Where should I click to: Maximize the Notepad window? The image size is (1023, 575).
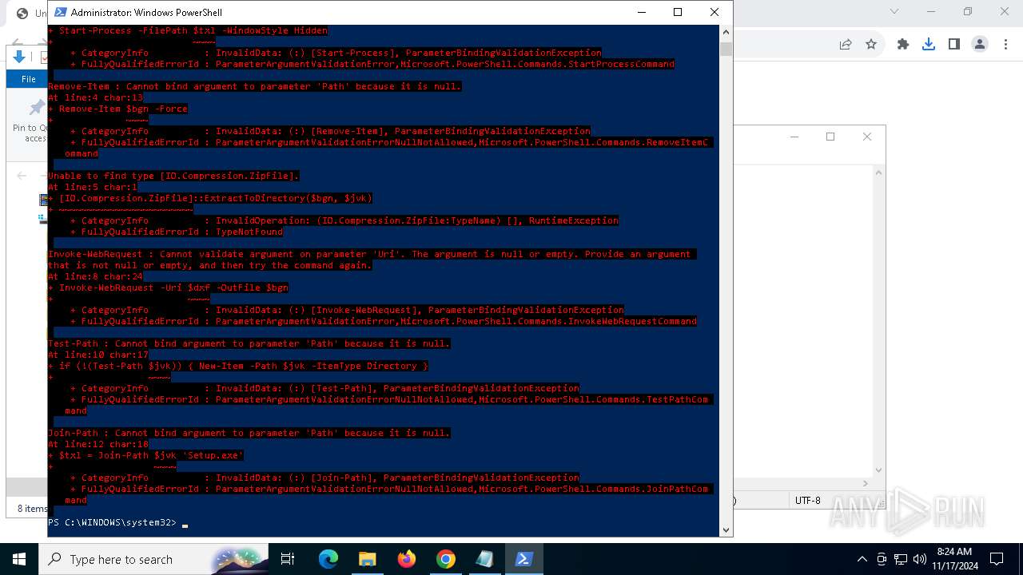(830, 137)
